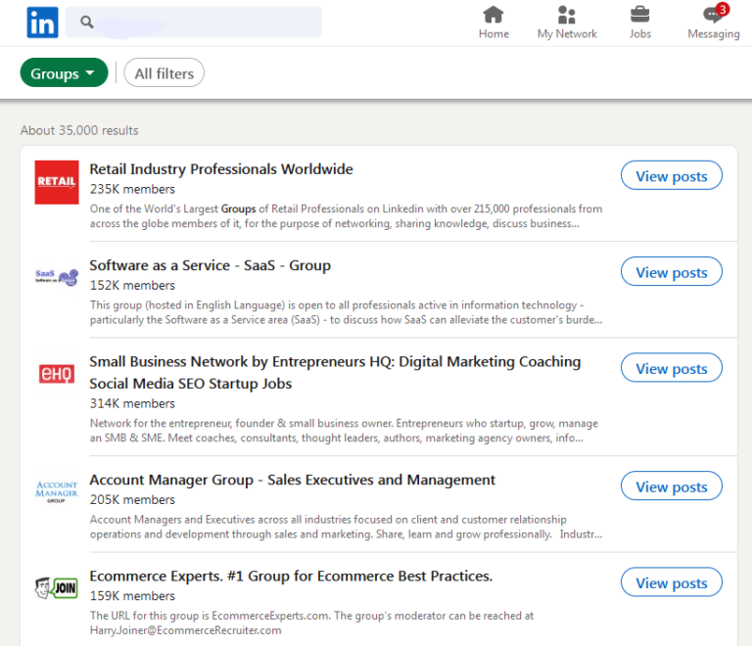Open the Retail Industry Professionals Worldwide title link
Screen dimensions: 752x646
pyautogui.click(x=221, y=169)
